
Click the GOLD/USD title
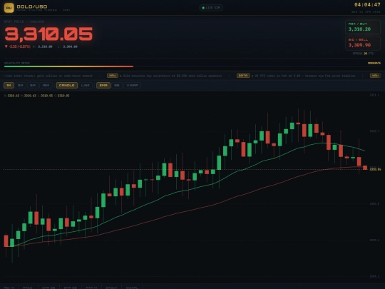point(32,6)
